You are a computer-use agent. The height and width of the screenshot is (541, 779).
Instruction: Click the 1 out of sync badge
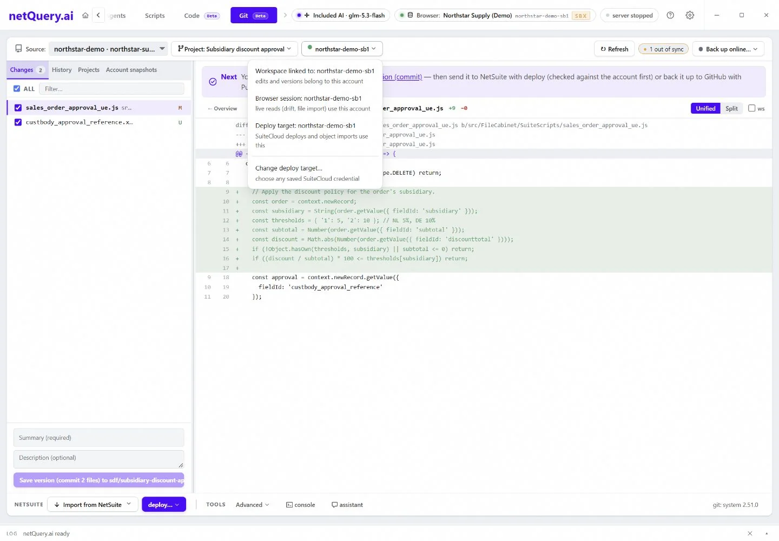pyautogui.click(x=663, y=49)
